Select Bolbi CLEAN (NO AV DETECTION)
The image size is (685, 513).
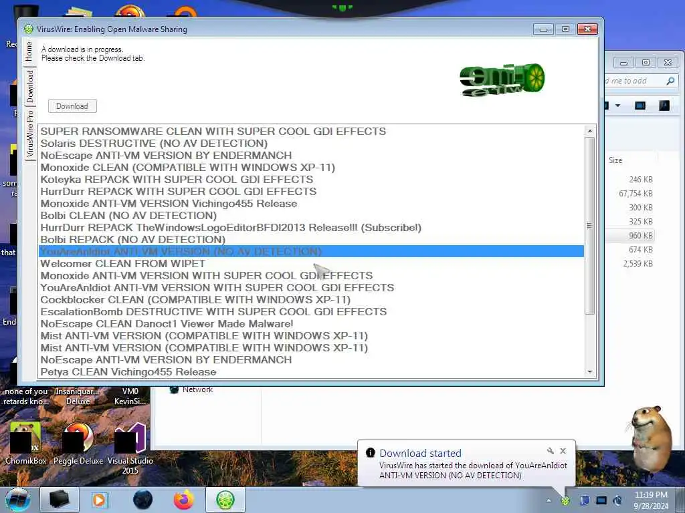coord(311,216)
